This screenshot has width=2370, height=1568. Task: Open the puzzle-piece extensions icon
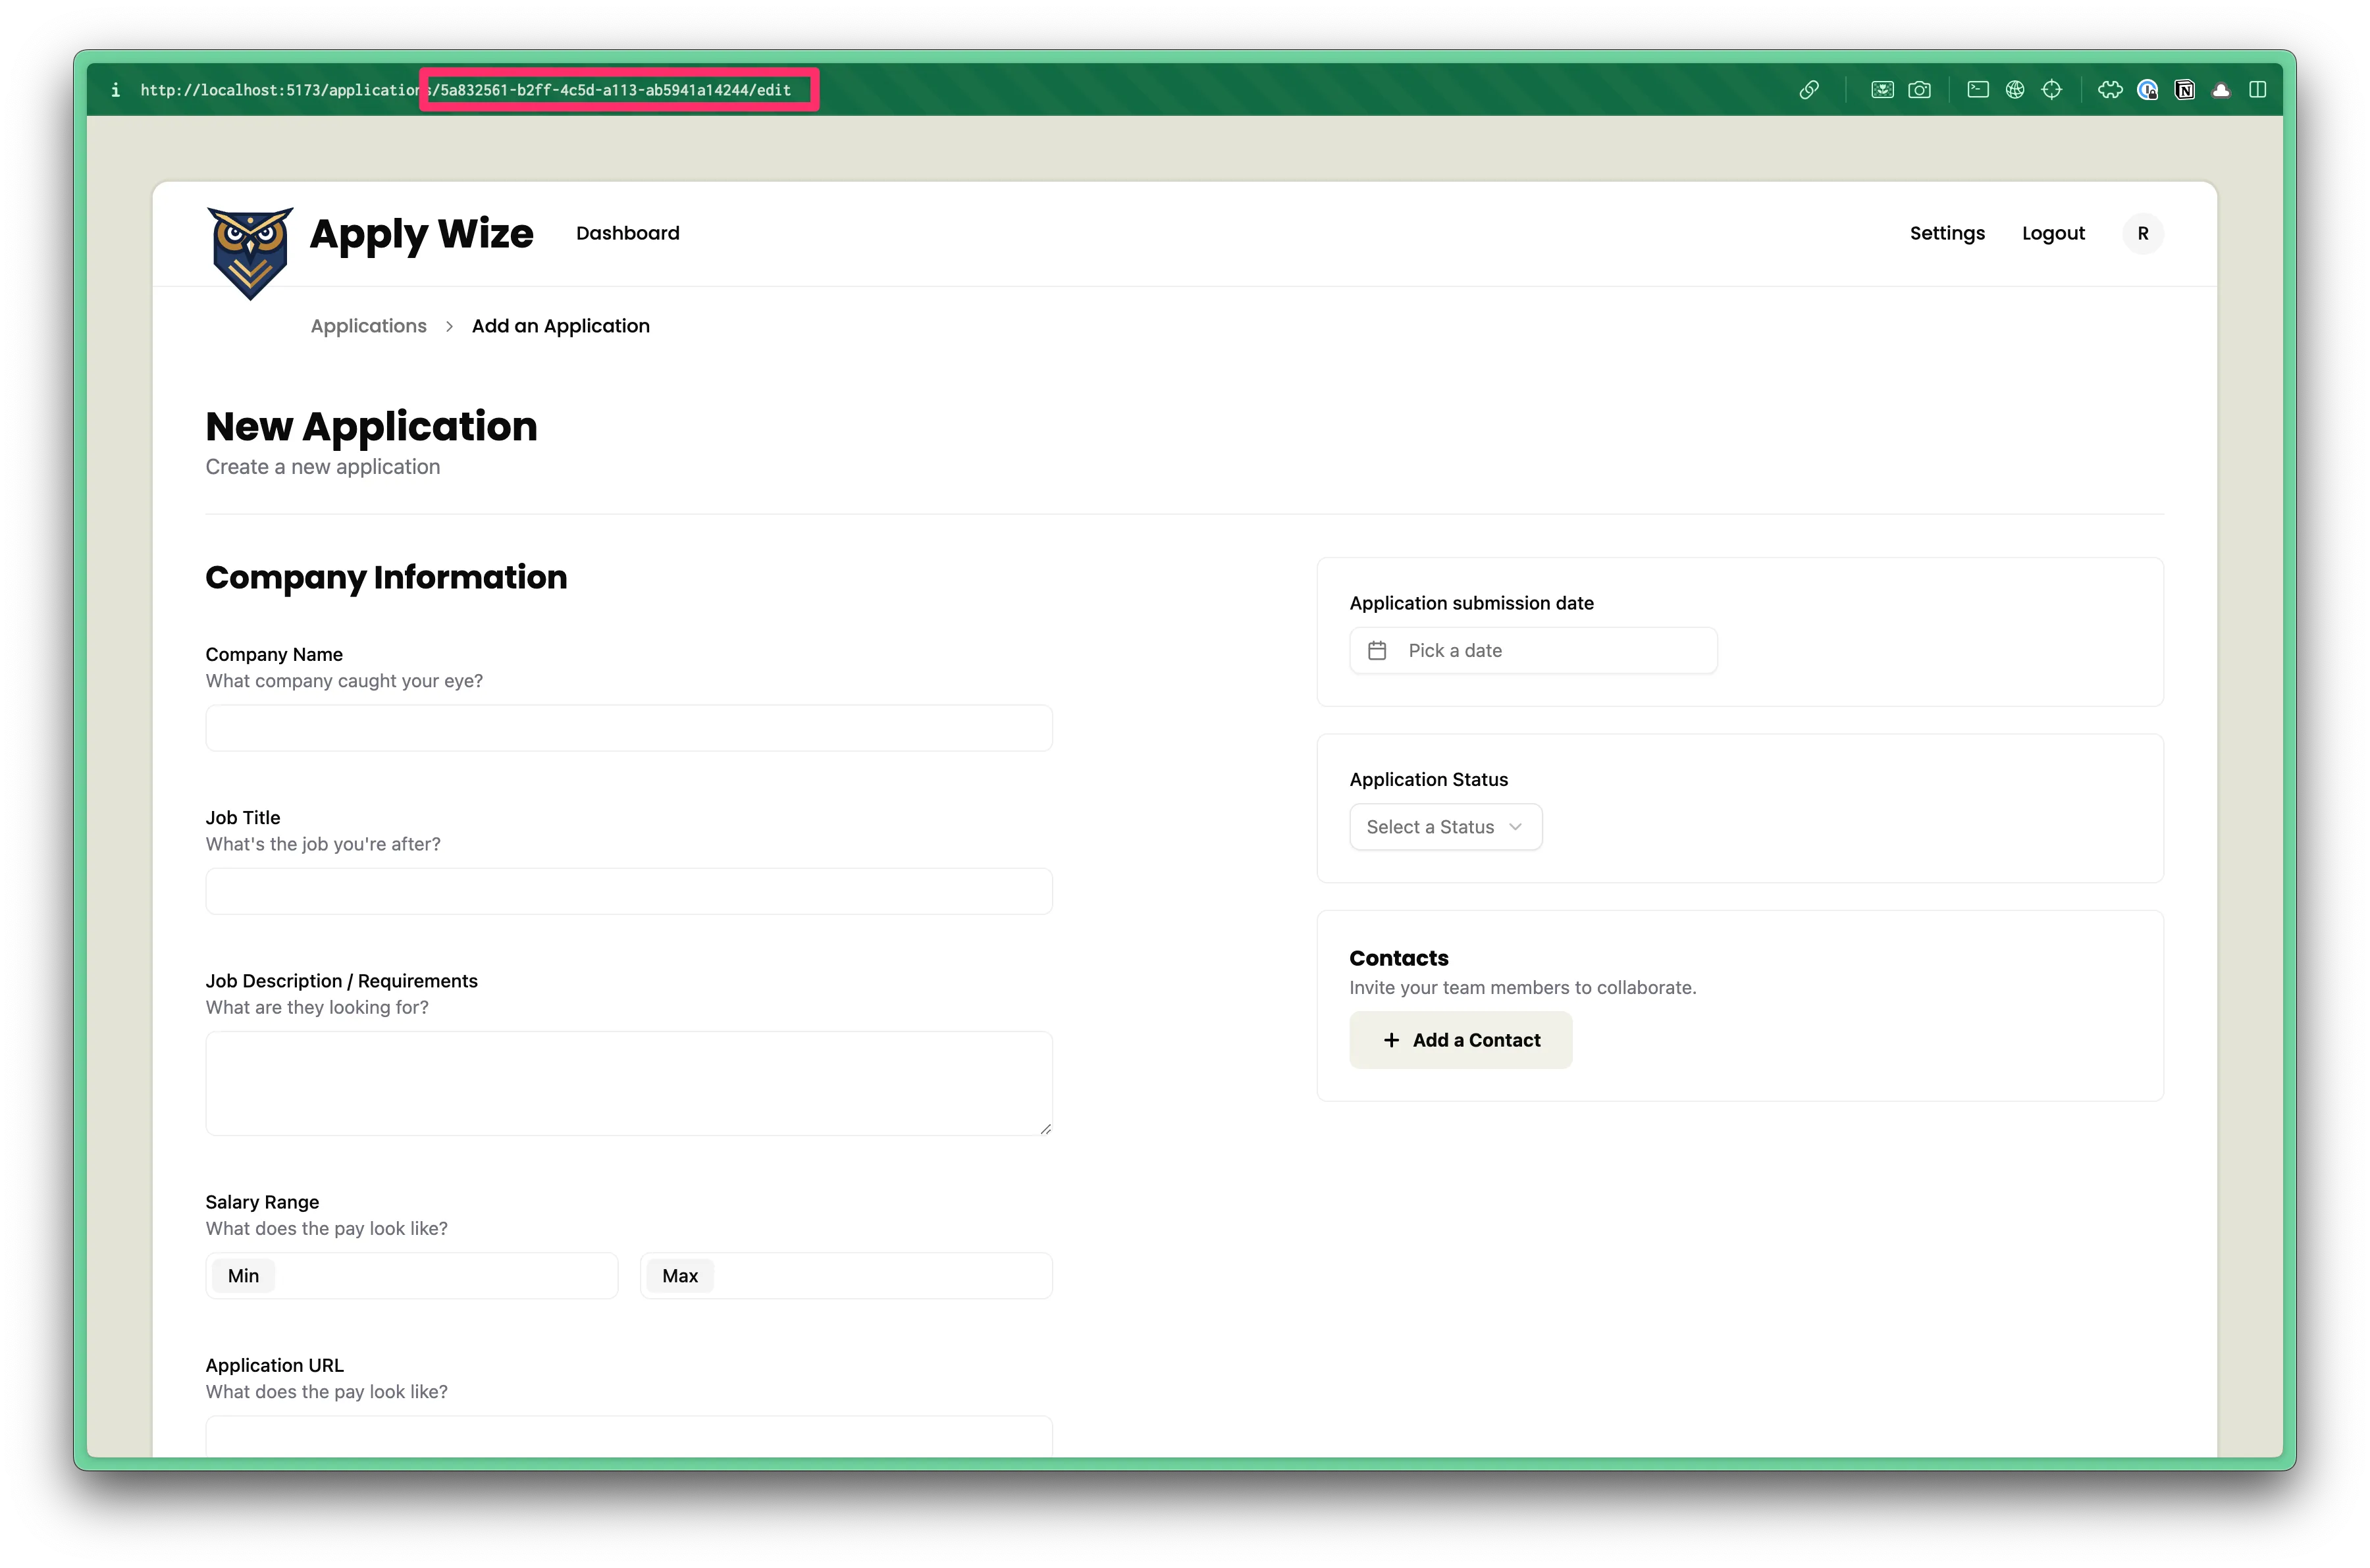(x=2110, y=90)
